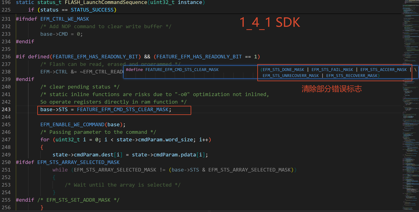419x212 pixels.
Task: Click gutter line number 256
Action: tap(6, 207)
